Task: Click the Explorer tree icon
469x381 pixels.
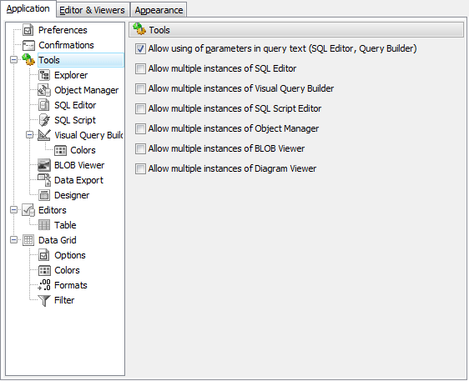Action: 44,75
